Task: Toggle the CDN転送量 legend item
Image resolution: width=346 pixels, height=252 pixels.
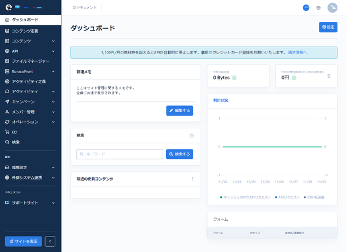Action: [x=314, y=197]
